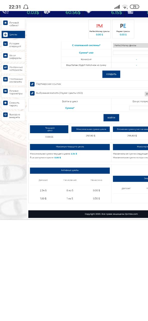Click the ВОЙТИ button
The width and height of the screenshot is (148, 321).
tap(111, 118)
